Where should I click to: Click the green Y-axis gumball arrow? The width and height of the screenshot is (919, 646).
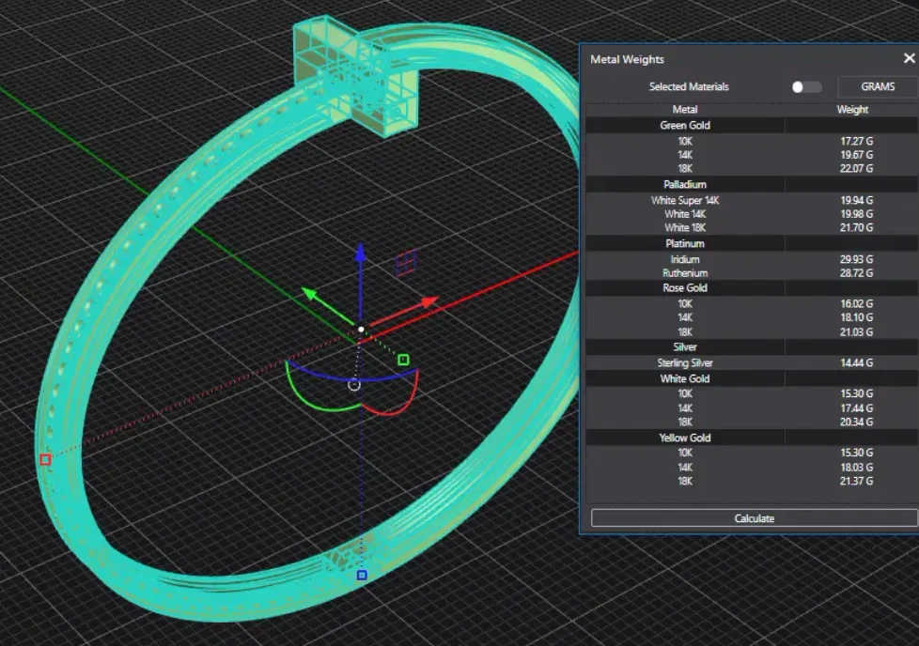tap(309, 293)
